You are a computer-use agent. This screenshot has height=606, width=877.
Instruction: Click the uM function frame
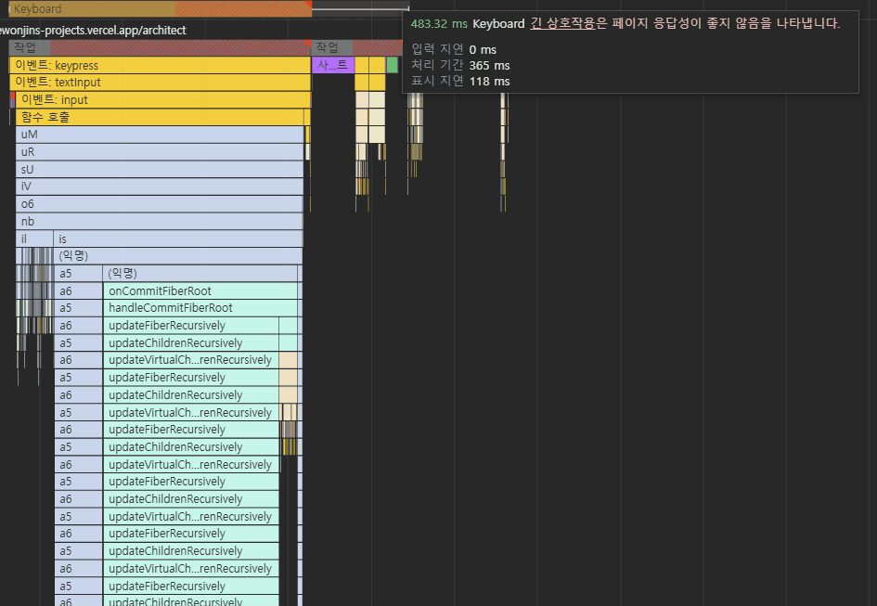click(158, 135)
